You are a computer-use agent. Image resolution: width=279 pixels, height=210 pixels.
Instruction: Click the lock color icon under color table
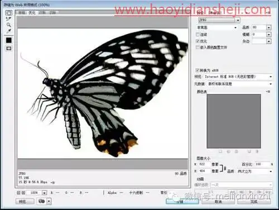(237, 151)
